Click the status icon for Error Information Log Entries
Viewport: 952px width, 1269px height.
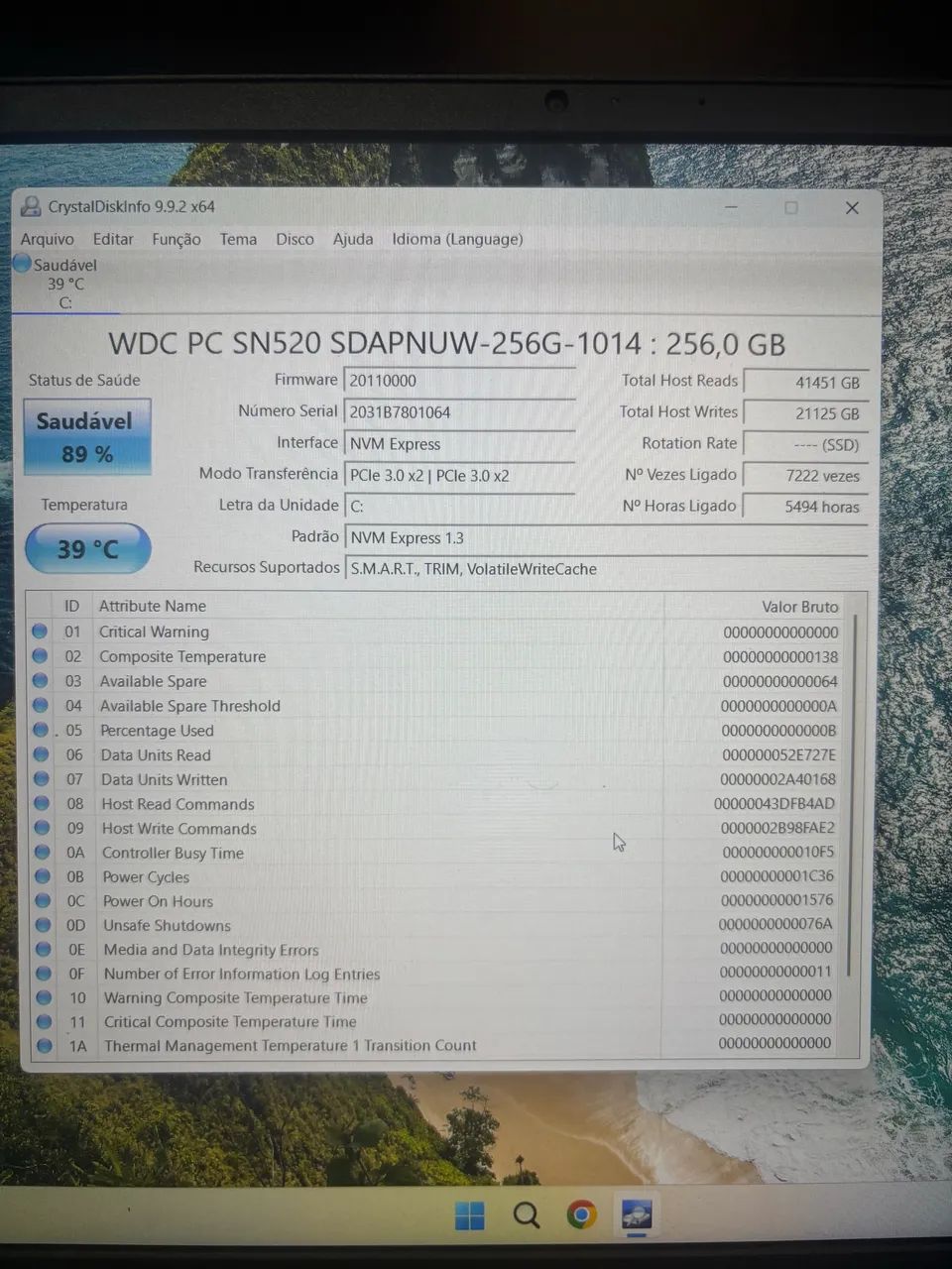[x=44, y=974]
